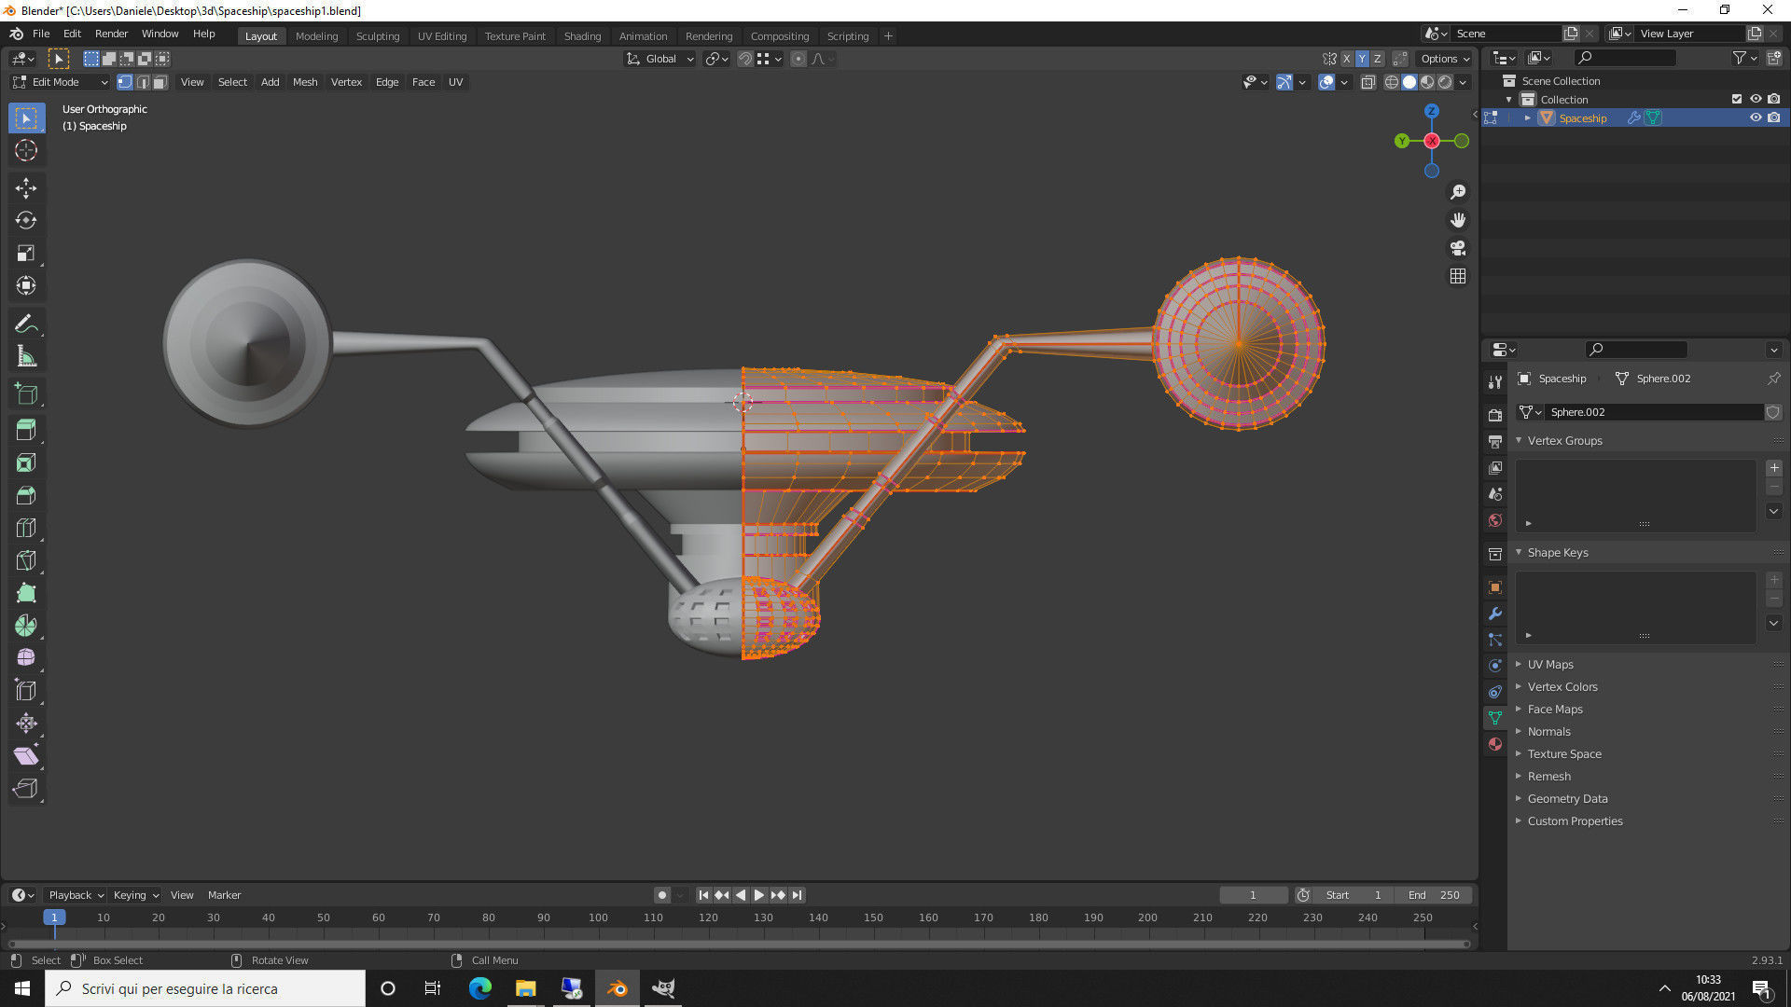Select the Edge Slide tool

click(26, 691)
